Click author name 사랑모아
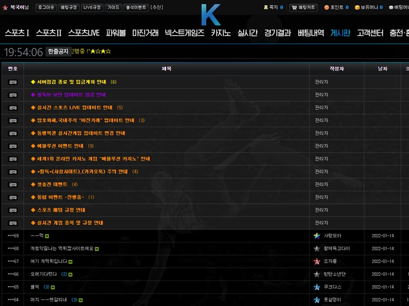The height and width of the screenshot is (306, 409). click(332, 236)
